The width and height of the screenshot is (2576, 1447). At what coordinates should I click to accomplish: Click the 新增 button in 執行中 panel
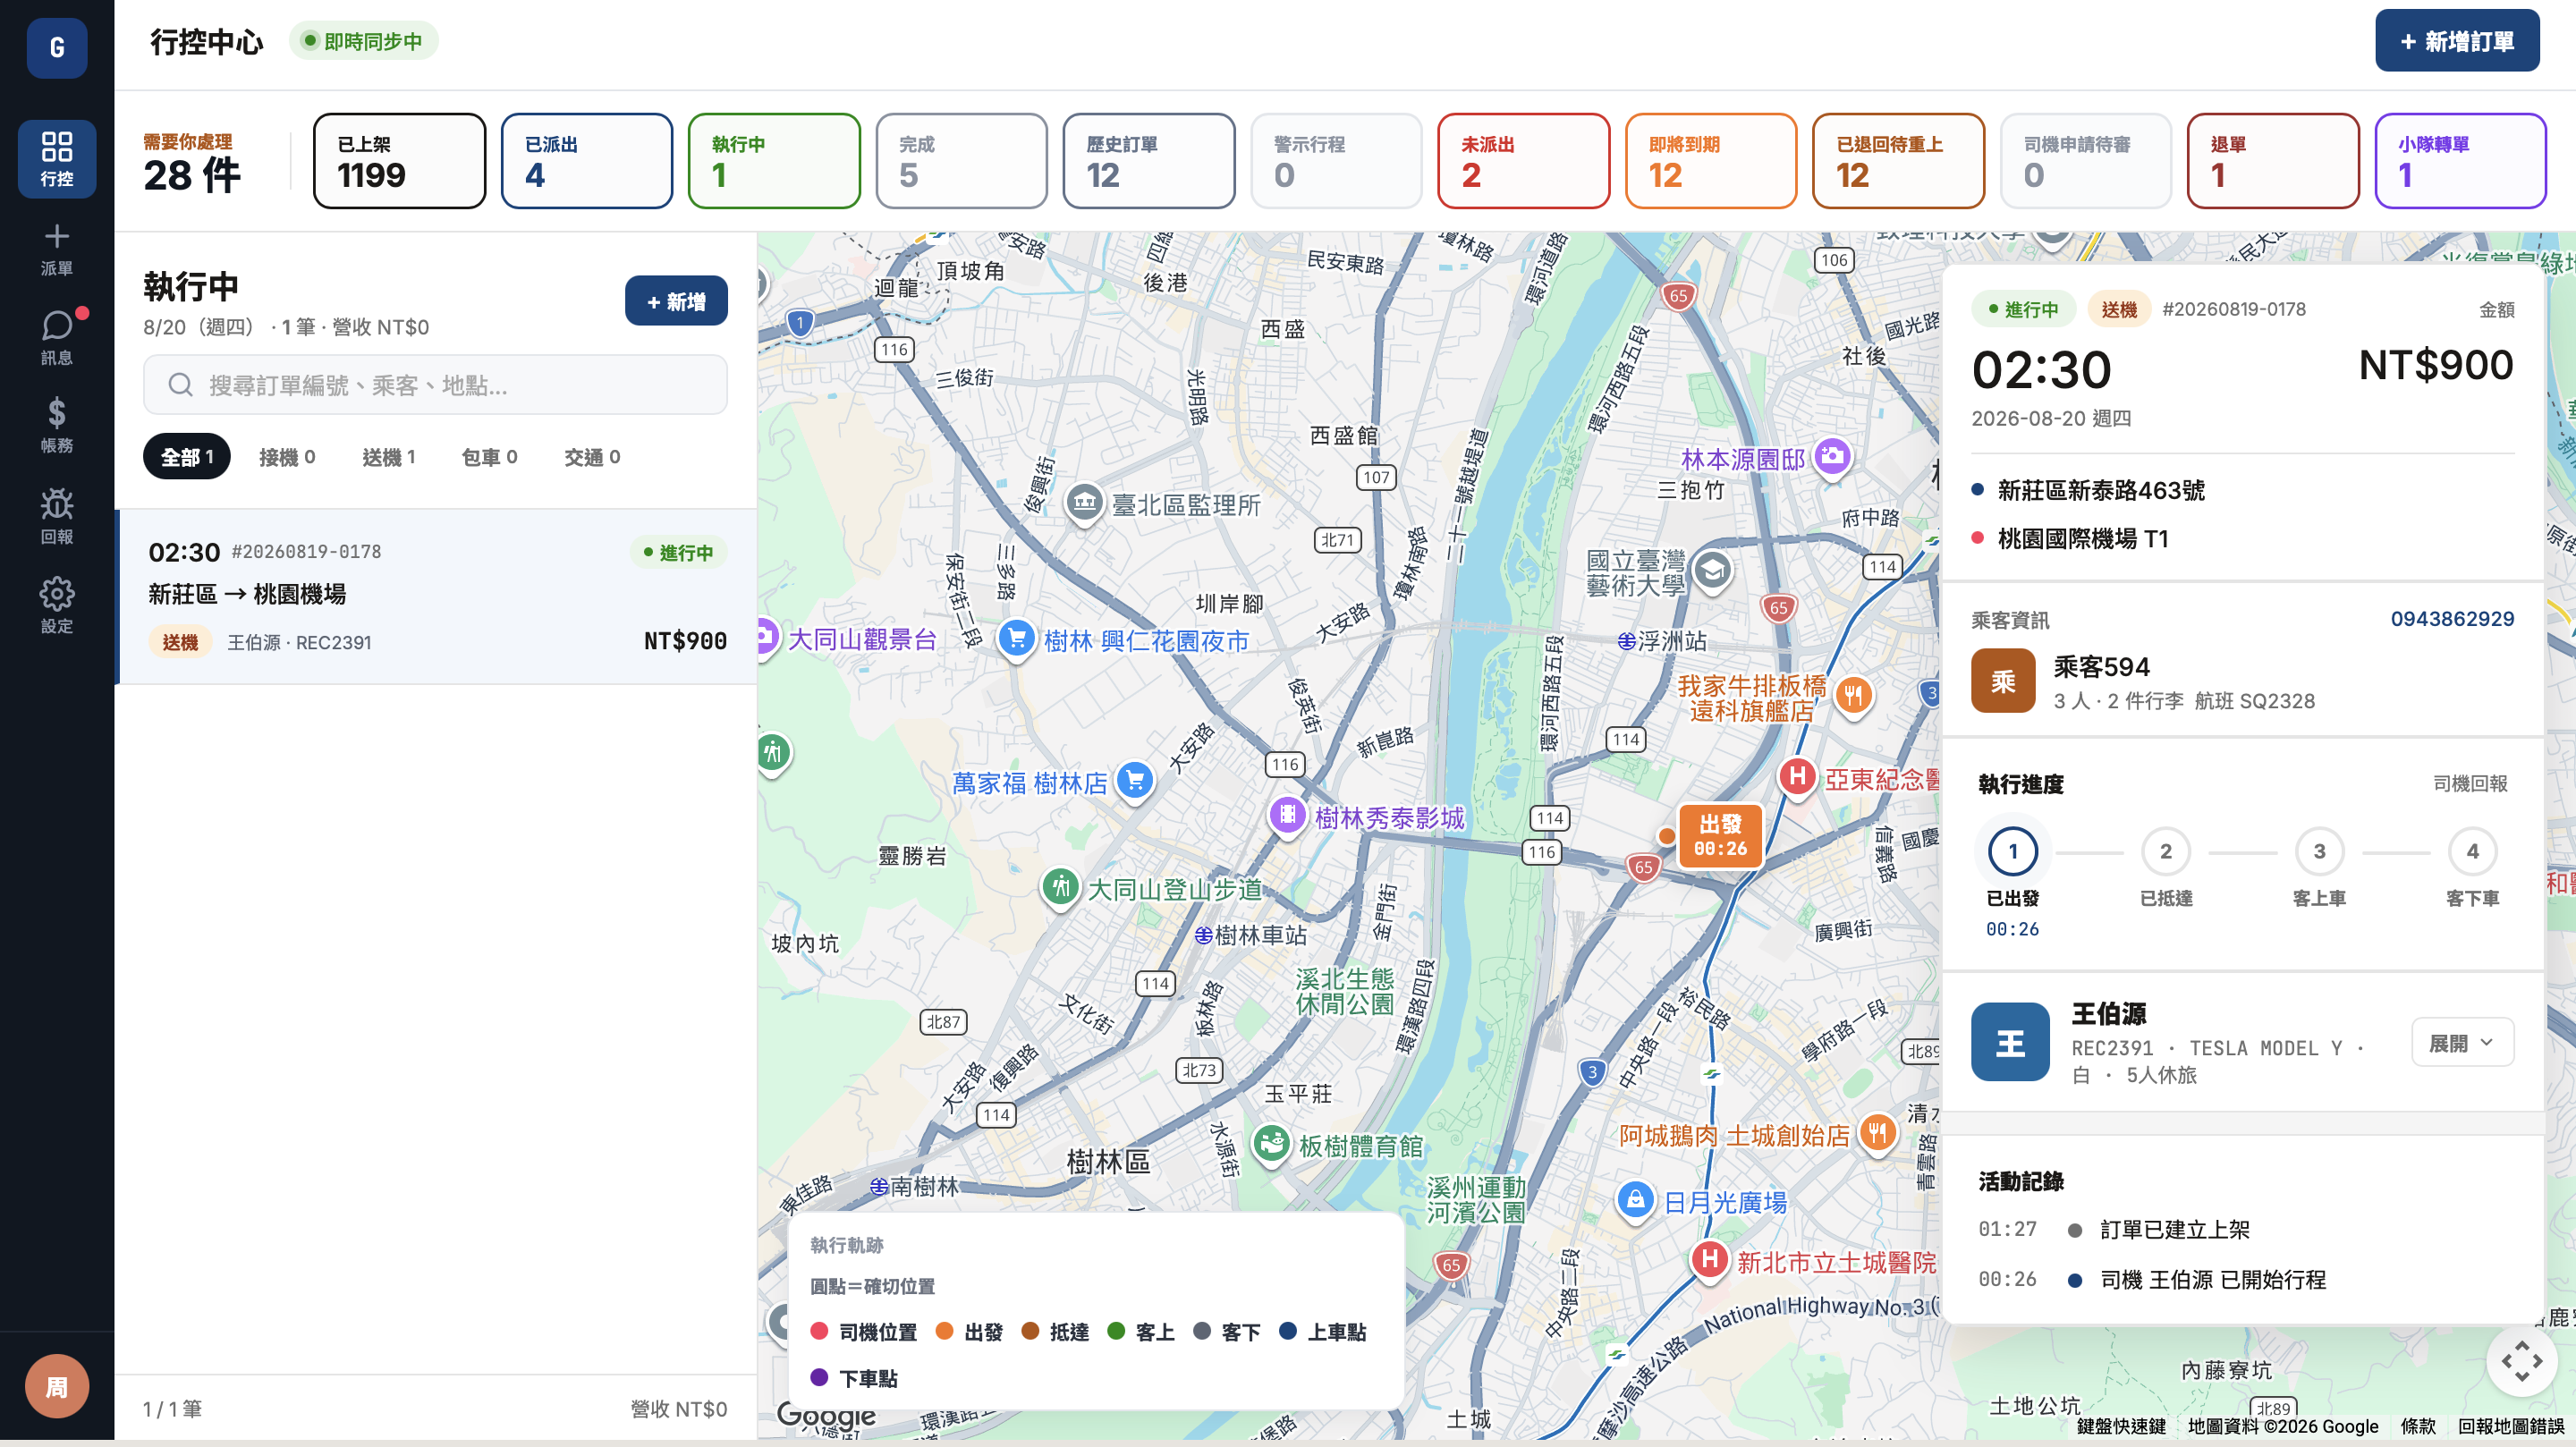676,301
